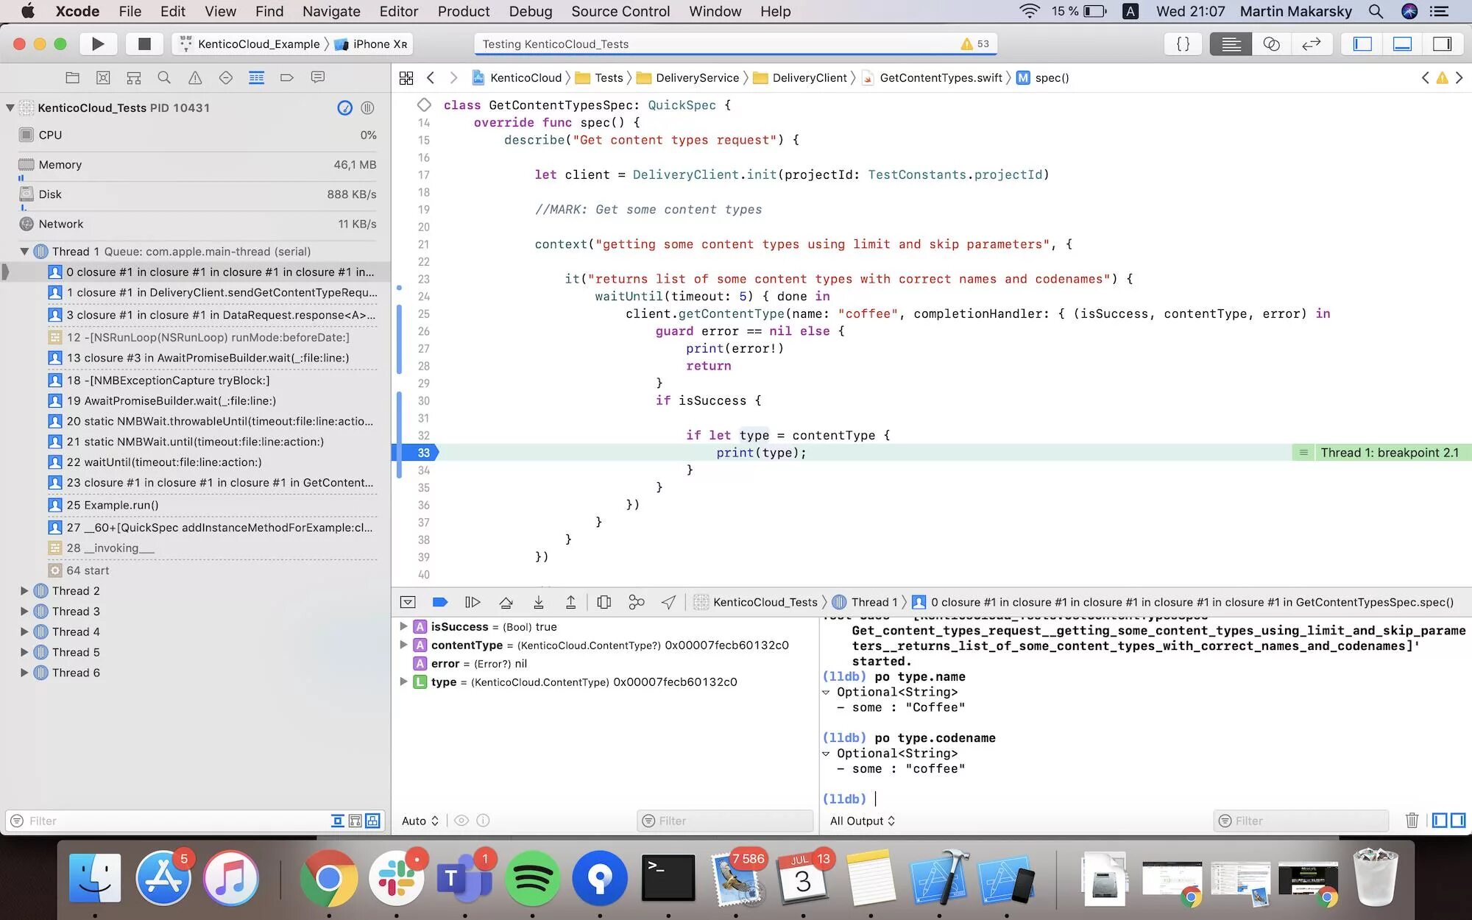Open the Network gauge report
Image resolution: width=1472 pixels, height=920 pixels.
click(197, 224)
